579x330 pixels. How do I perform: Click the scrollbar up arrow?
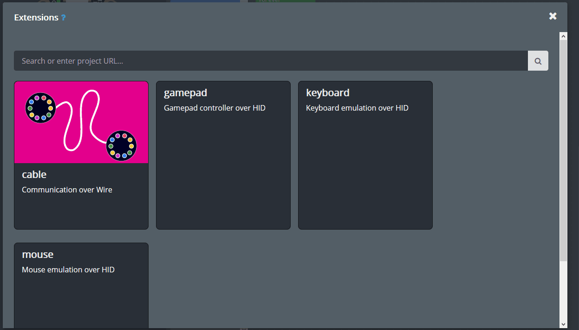[563, 36]
